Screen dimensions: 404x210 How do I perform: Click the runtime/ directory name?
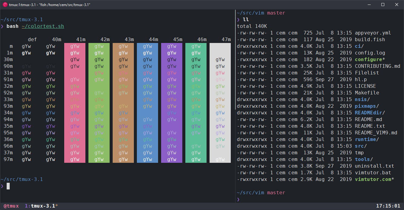click(x=367, y=139)
